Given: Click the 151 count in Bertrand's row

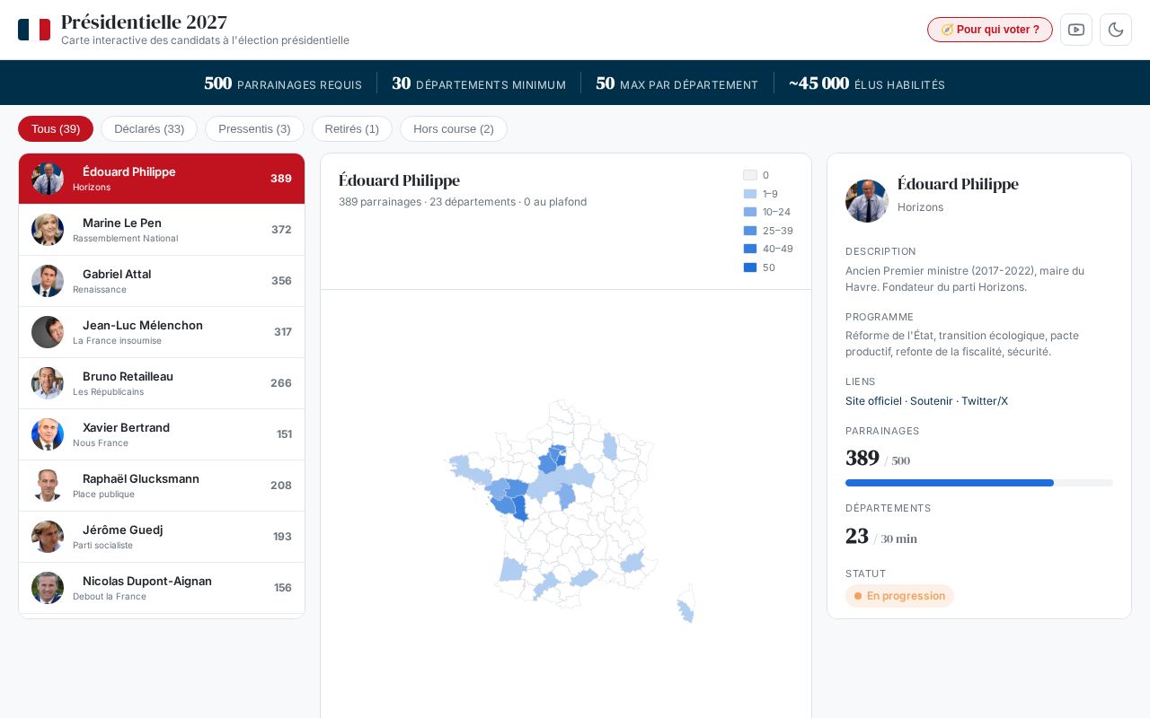Looking at the screenshot, I should tap(284, 434).
